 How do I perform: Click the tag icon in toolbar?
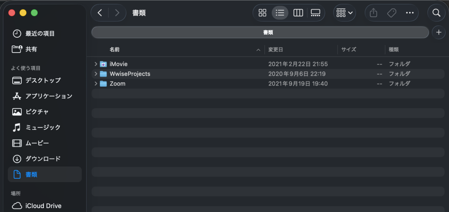pos(392,13)
